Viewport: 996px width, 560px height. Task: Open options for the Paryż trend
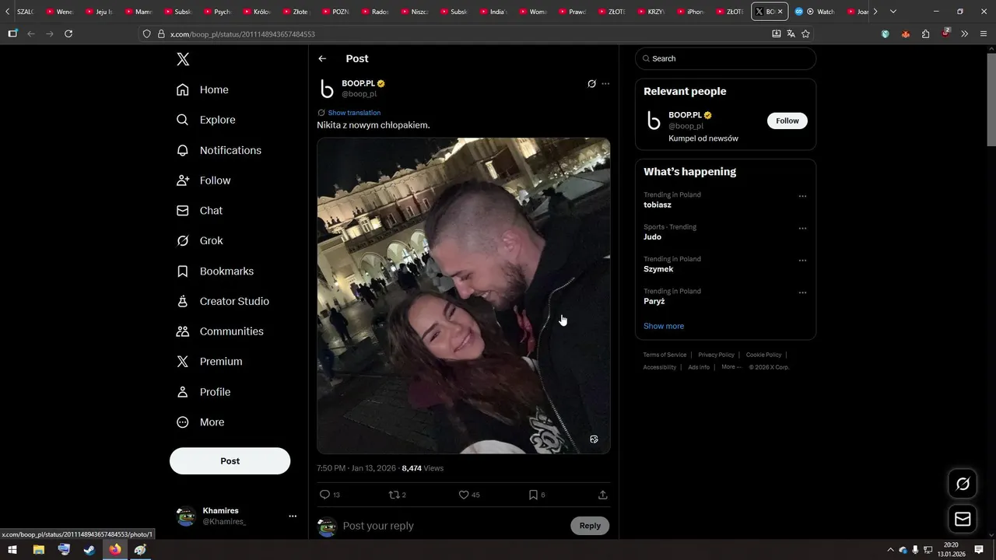click(802, 292)
